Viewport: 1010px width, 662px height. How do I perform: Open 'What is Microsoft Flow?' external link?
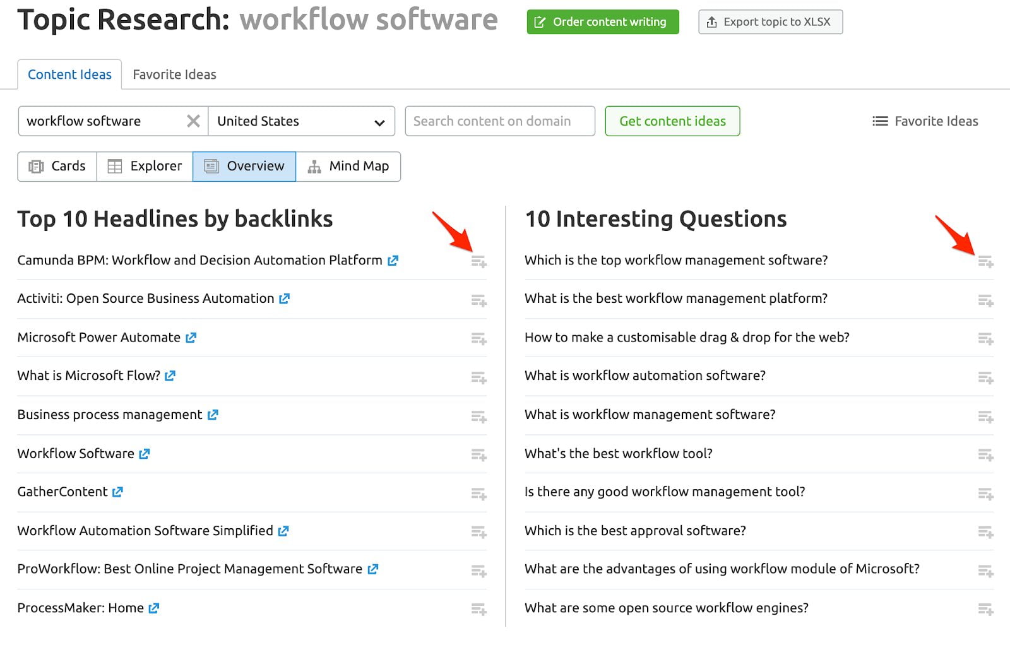tap(170, 375)
